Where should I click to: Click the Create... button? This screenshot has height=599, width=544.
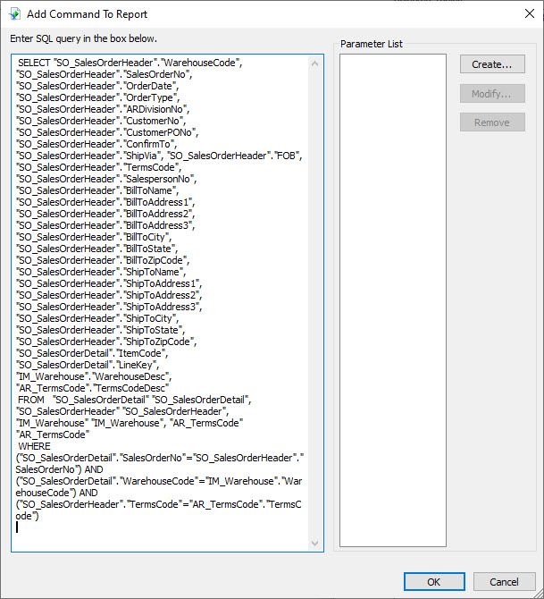492,64
